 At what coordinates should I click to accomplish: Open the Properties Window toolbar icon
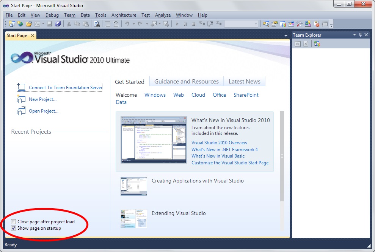274,24
